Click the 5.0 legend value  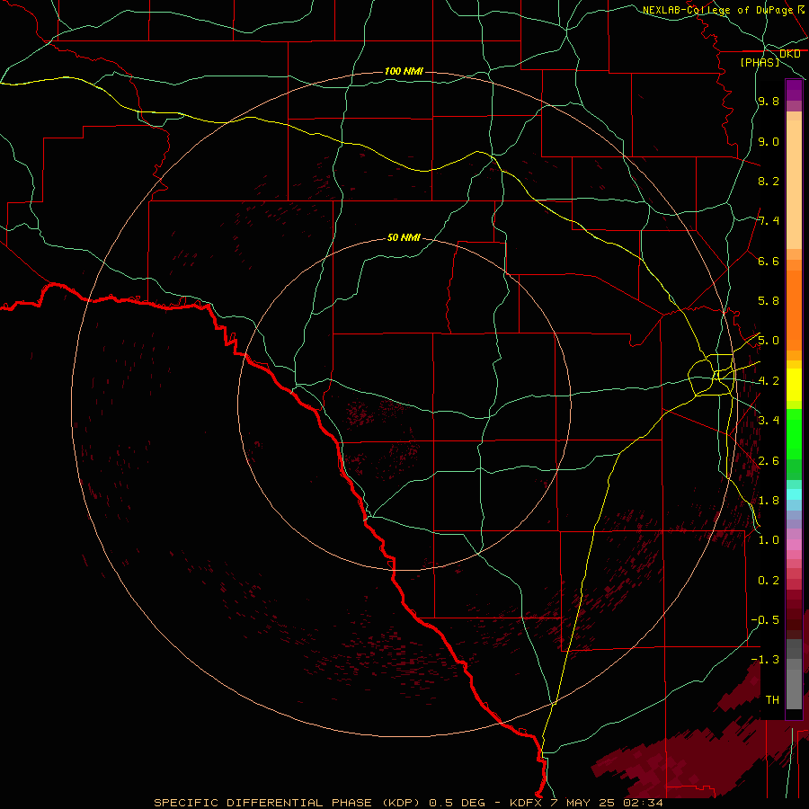click(x=769, y=341)
